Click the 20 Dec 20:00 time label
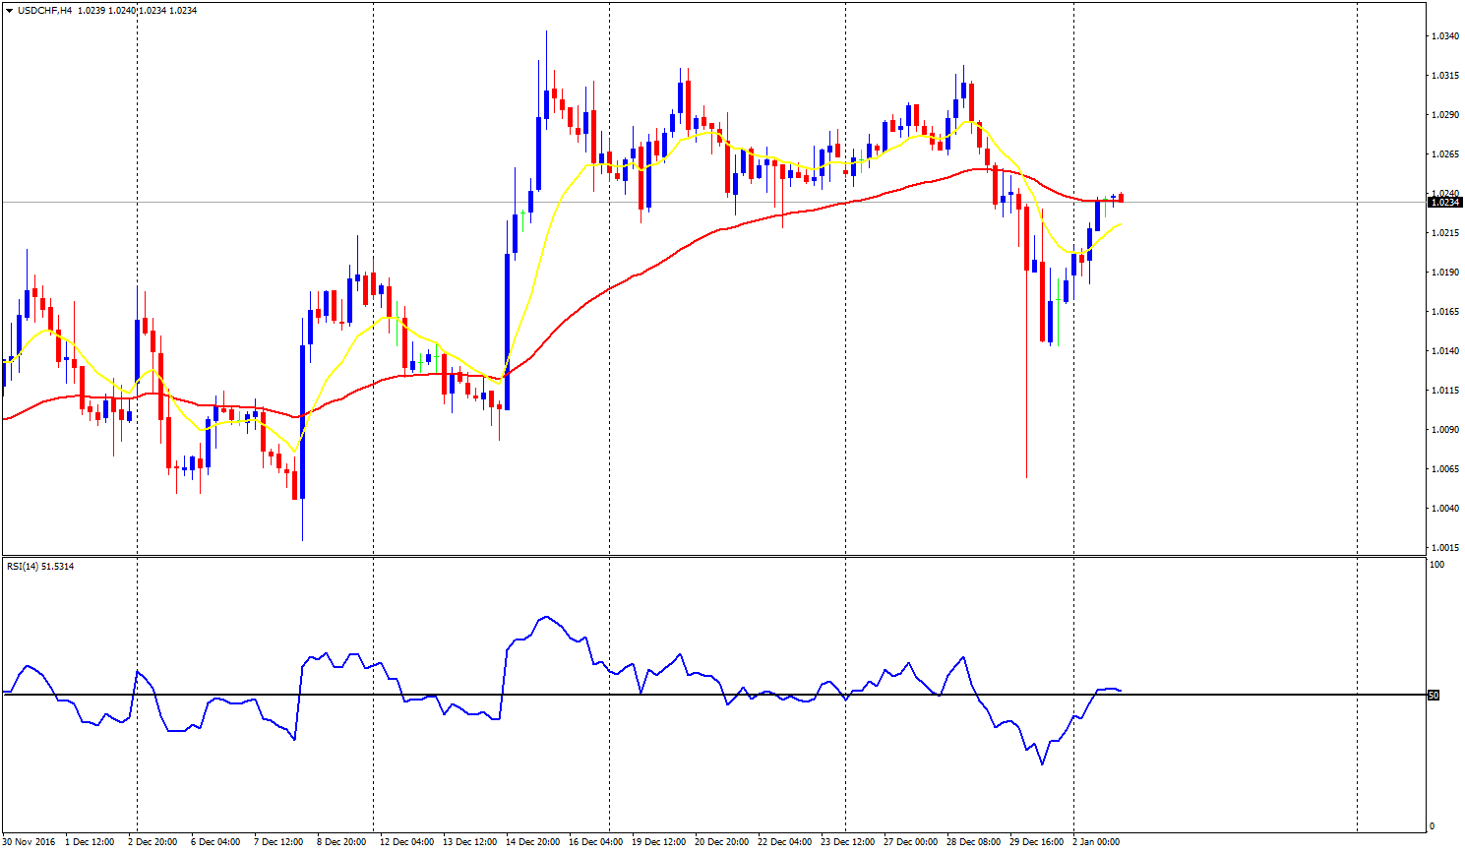 point(721,842)
